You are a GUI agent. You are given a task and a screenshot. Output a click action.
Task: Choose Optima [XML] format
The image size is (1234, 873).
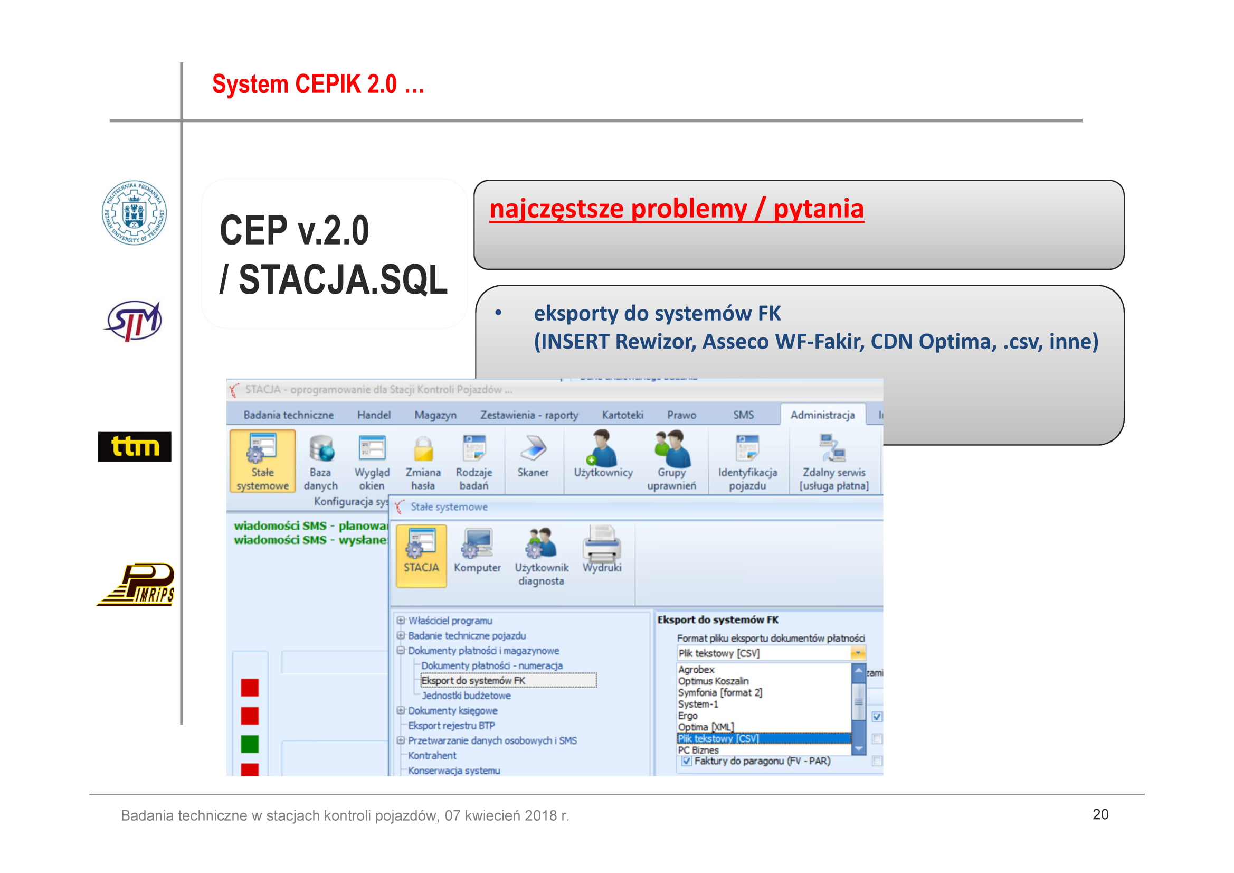pos(764,727)
